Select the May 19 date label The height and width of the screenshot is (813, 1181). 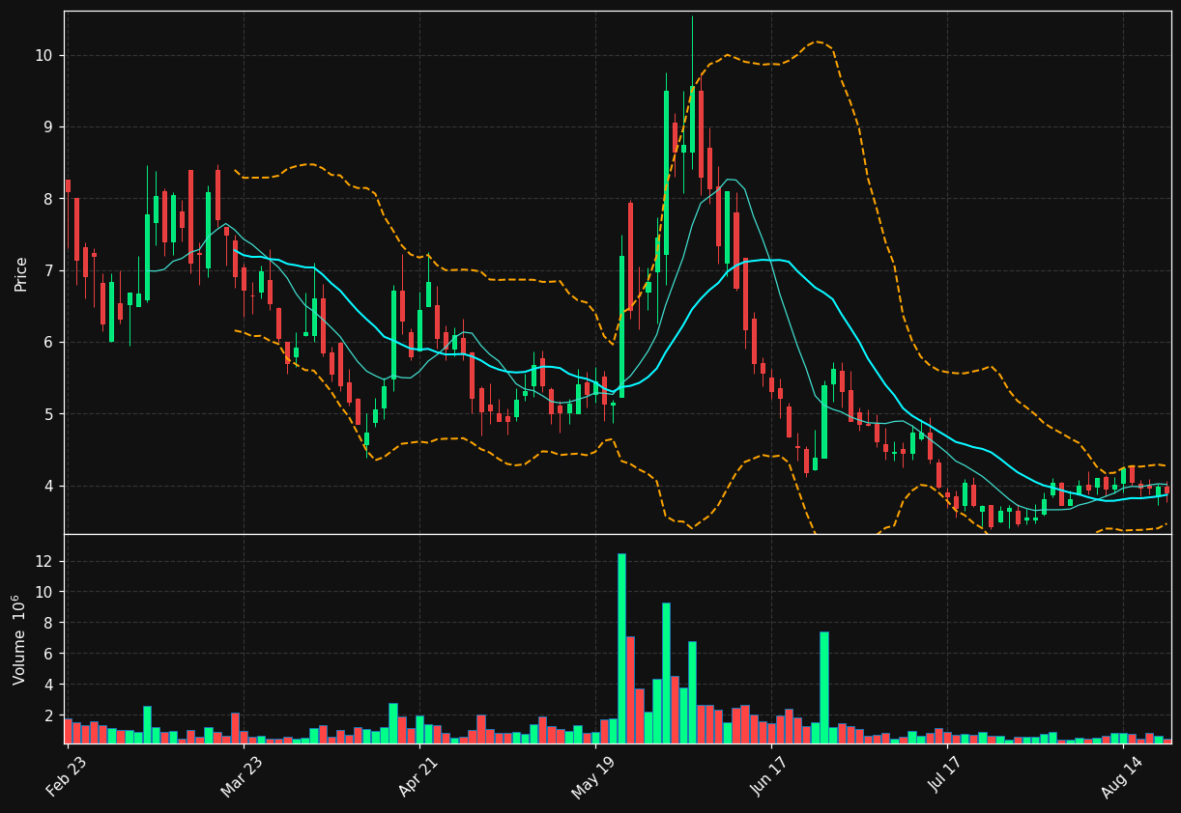pos(594,776)
